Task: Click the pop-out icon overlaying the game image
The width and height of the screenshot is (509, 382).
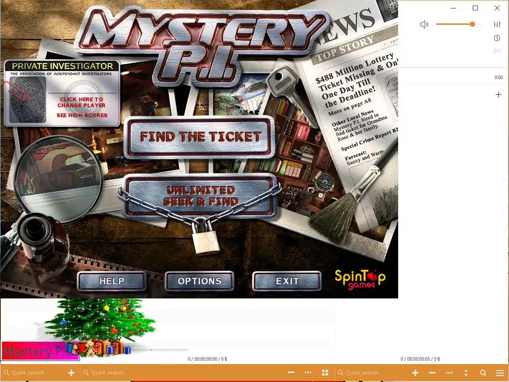Action: 393,5
